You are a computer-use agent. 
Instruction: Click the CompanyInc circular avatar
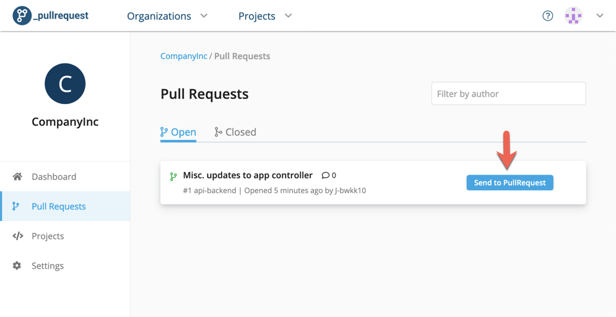pos(65,84)
